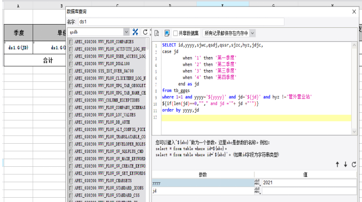
Task: Click the empty jd value field
Action: pos(309,191)
